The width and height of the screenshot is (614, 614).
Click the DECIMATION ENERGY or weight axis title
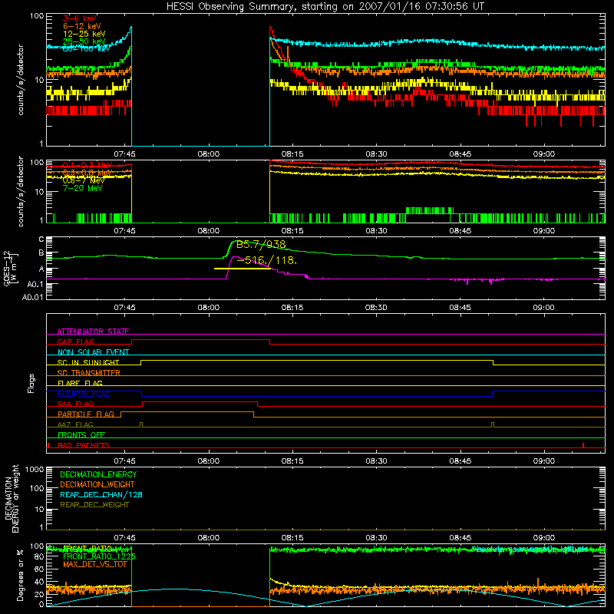(x=12, y=498)
